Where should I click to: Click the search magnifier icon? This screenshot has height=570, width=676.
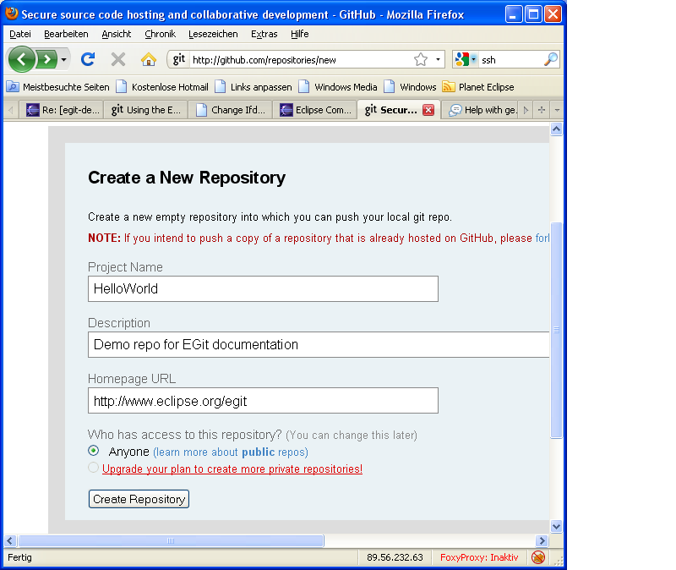pos(551,59)
